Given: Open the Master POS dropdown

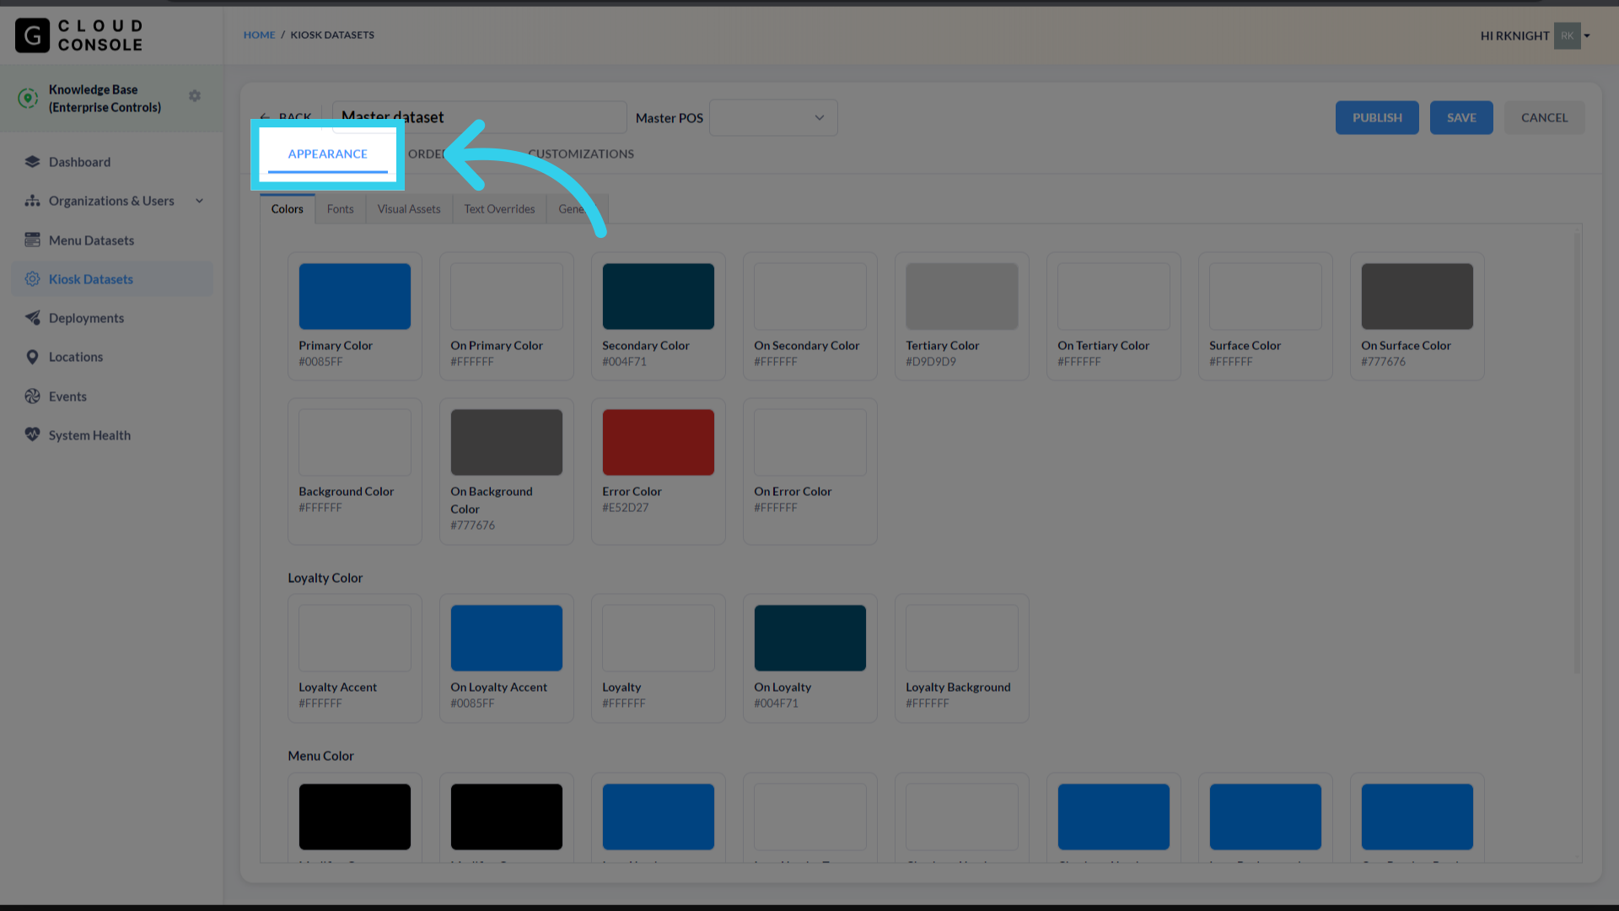Looking at the screenshot, I should (773, 118).
